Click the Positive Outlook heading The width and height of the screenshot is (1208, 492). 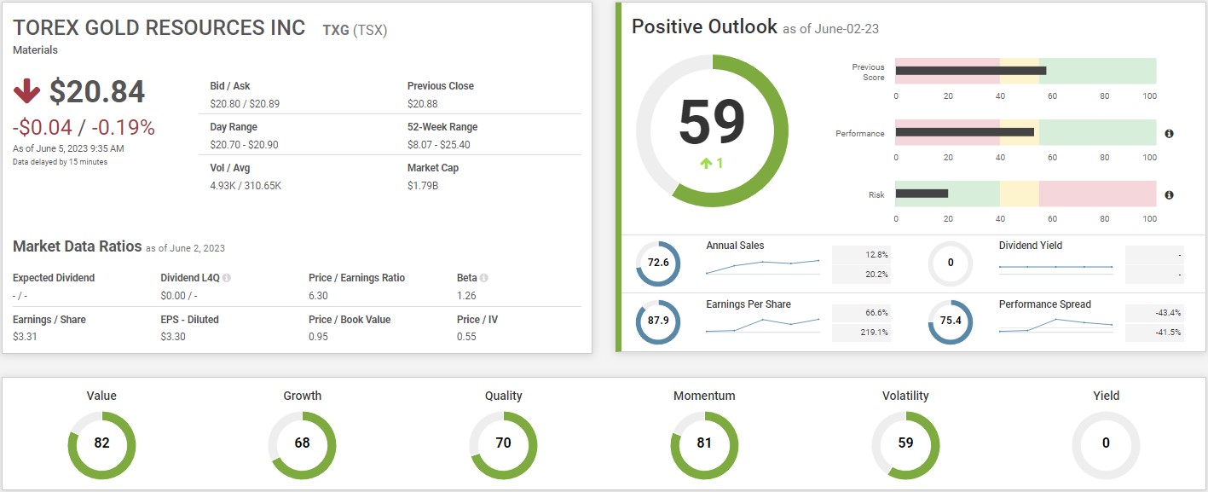click(x=704, y=26)
